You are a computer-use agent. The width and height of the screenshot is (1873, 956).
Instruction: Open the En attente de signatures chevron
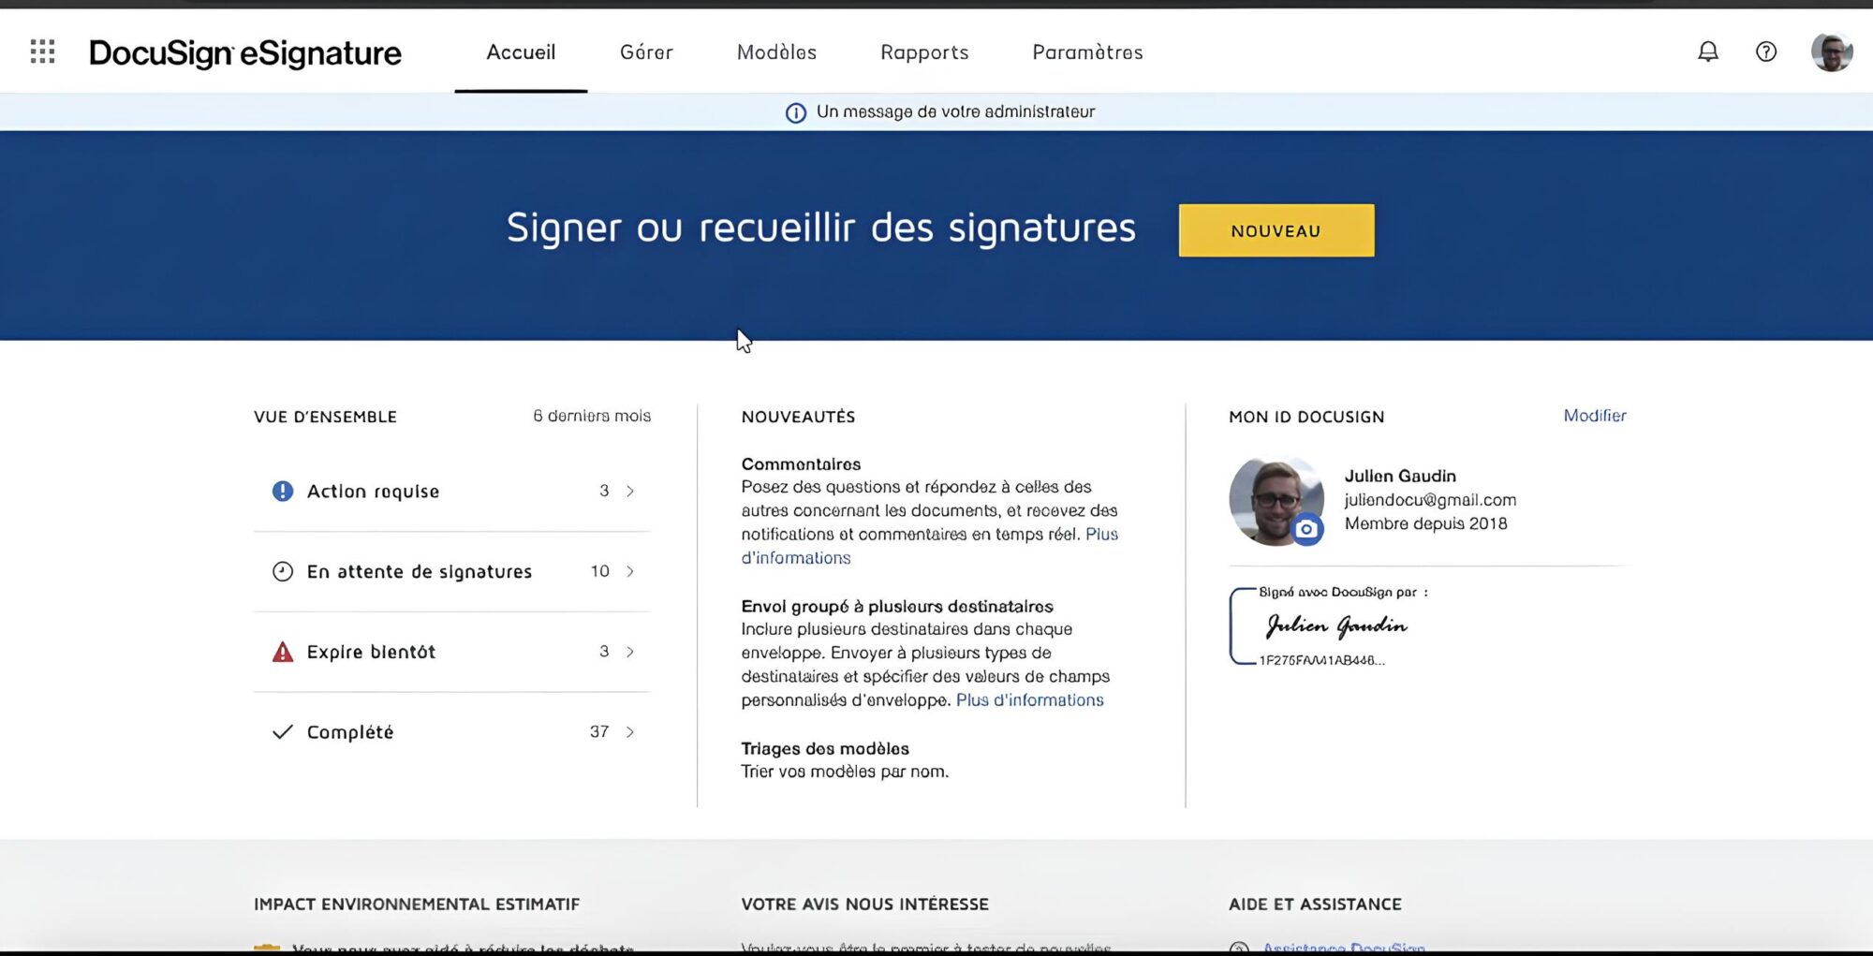point(630,571)
